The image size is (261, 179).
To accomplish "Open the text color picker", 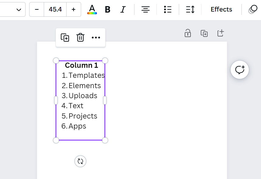I will [92, 9].
